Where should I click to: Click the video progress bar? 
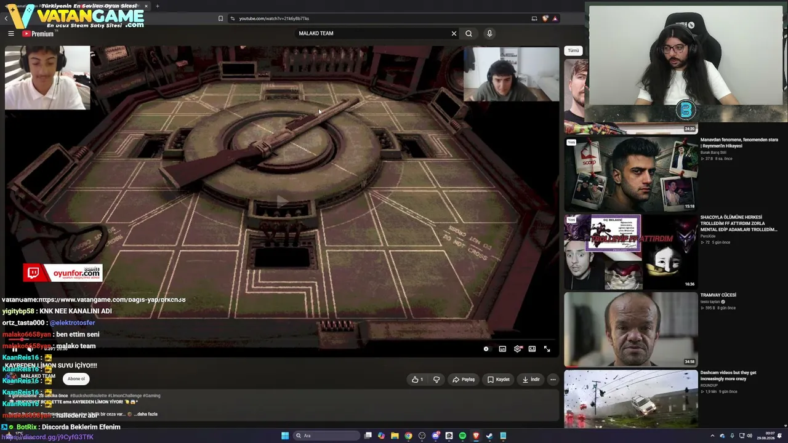(282, 339)
